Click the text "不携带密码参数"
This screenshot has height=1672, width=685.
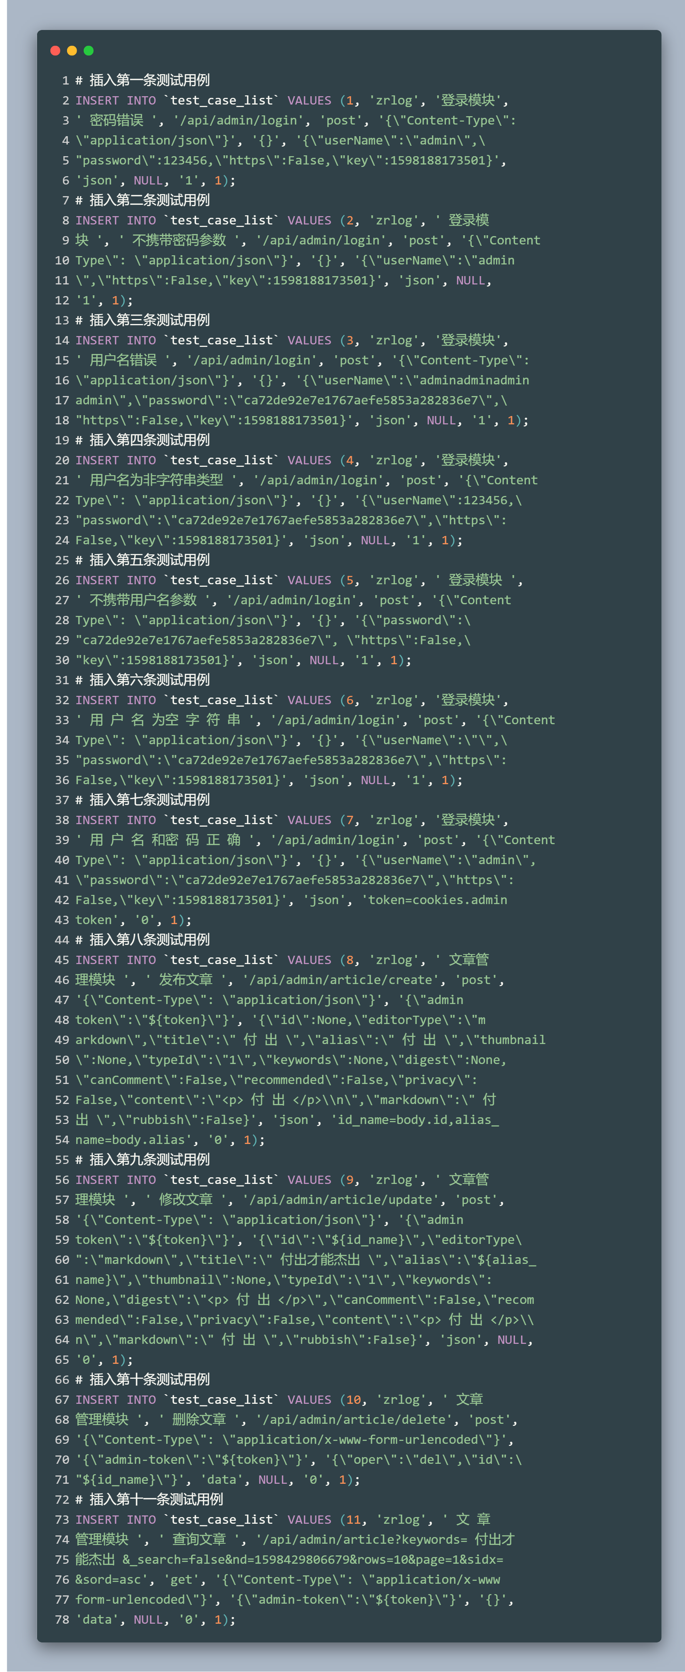click(179, 240)
